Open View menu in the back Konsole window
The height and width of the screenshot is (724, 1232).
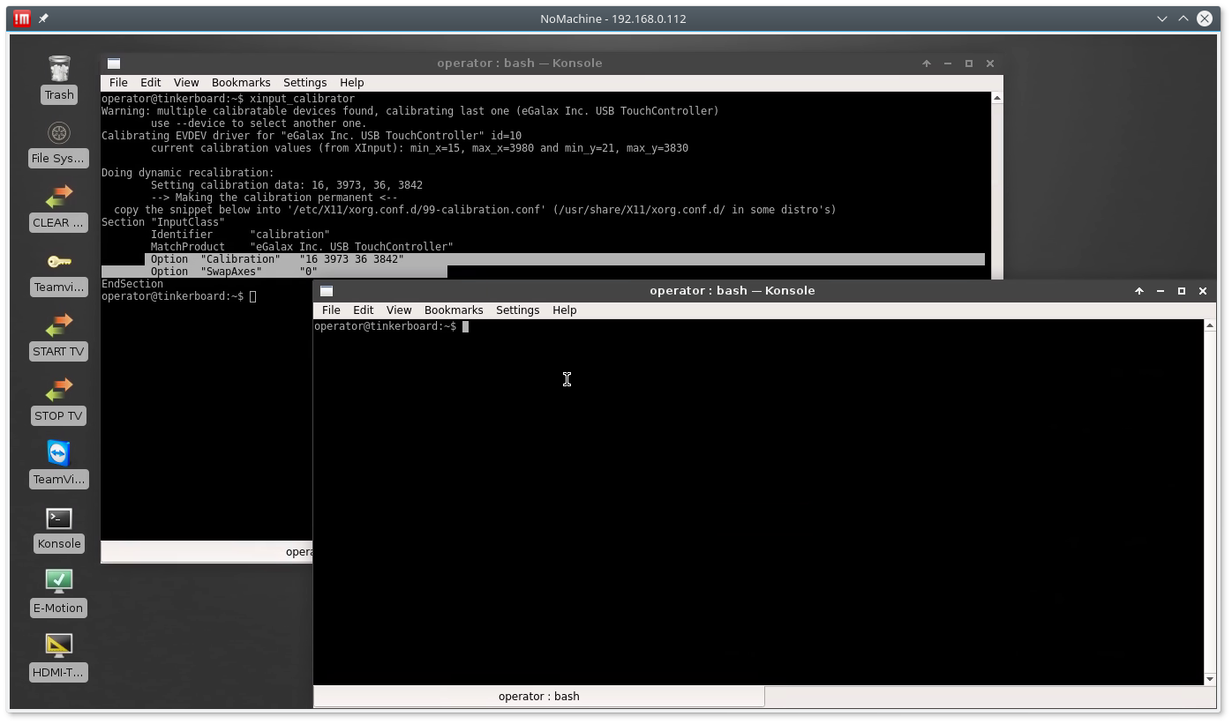pos(185,83)
